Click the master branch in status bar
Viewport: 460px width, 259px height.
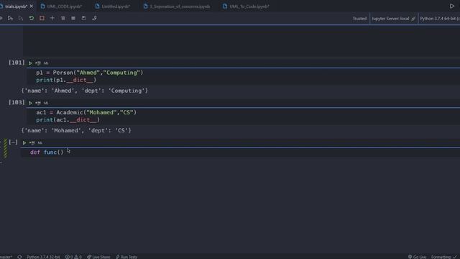tap(6, 257)
